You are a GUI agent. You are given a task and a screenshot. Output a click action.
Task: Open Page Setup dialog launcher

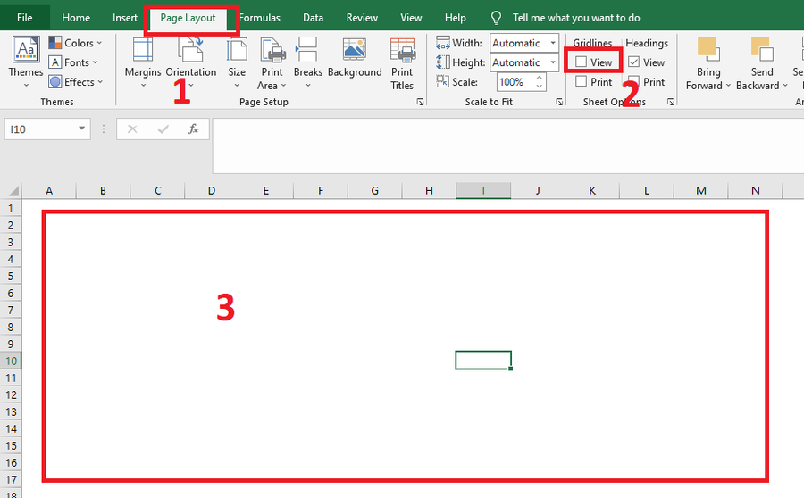pyautogui.click(x=421, y=102)
